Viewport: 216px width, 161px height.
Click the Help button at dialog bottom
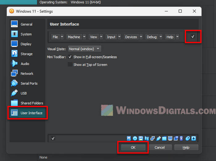click(x=186, y=147)
